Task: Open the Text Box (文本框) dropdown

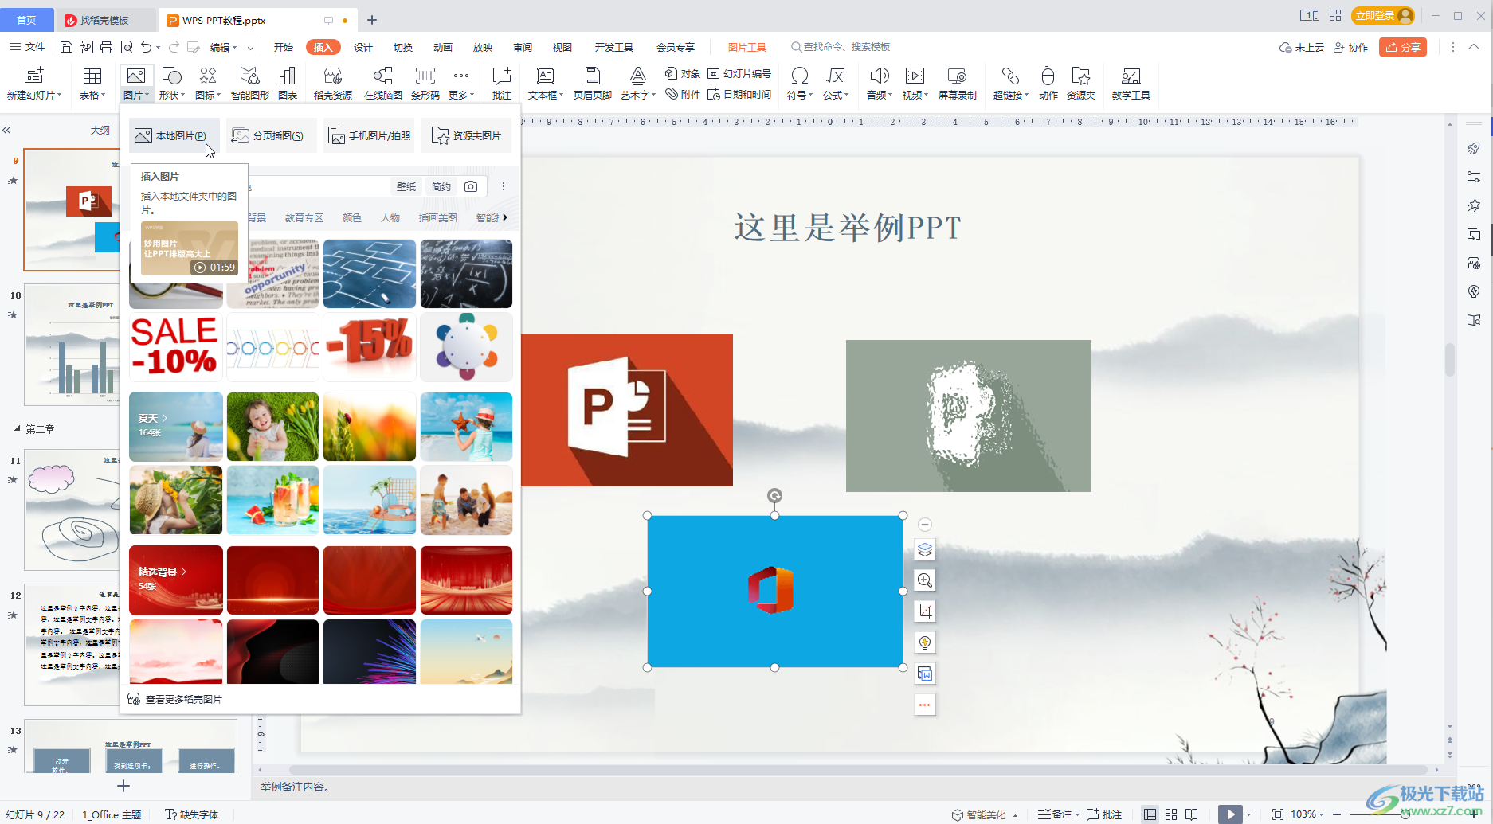Action: [546, 95]
